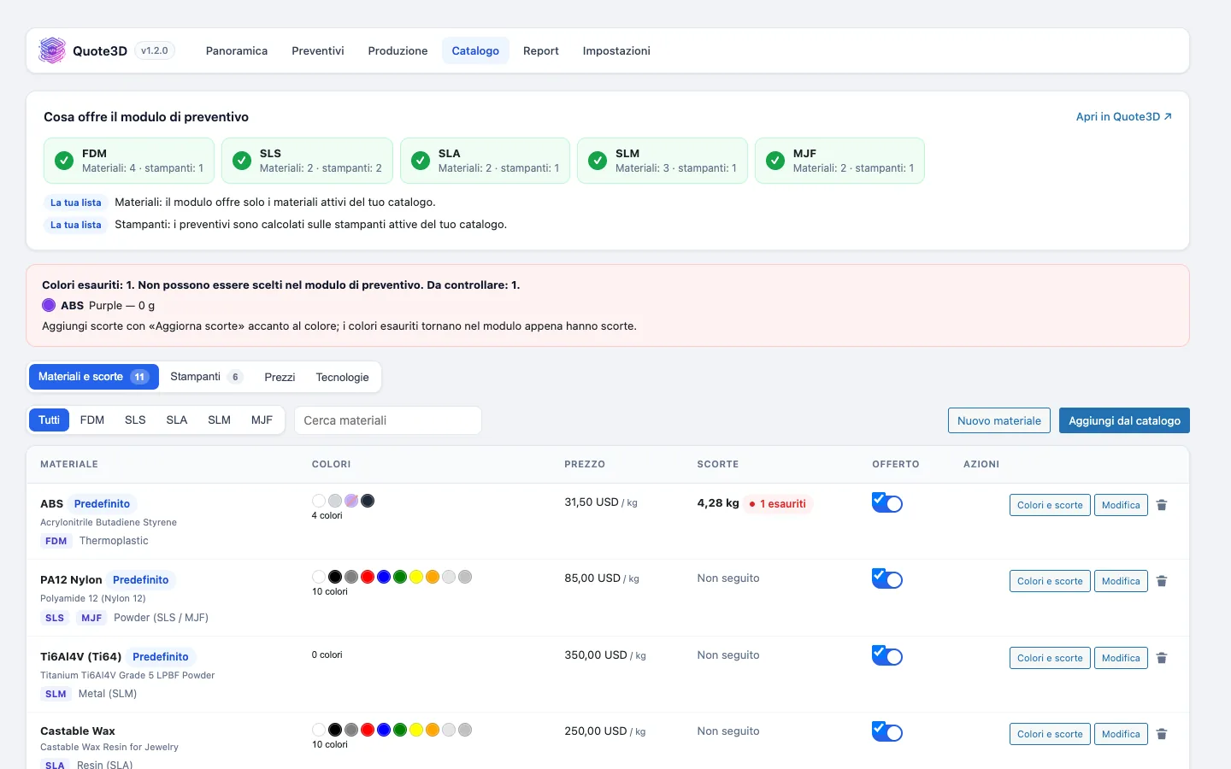Switch to the Prezzi tab
This screenshot has width=1231, height=769.
[x=280, y=377]
